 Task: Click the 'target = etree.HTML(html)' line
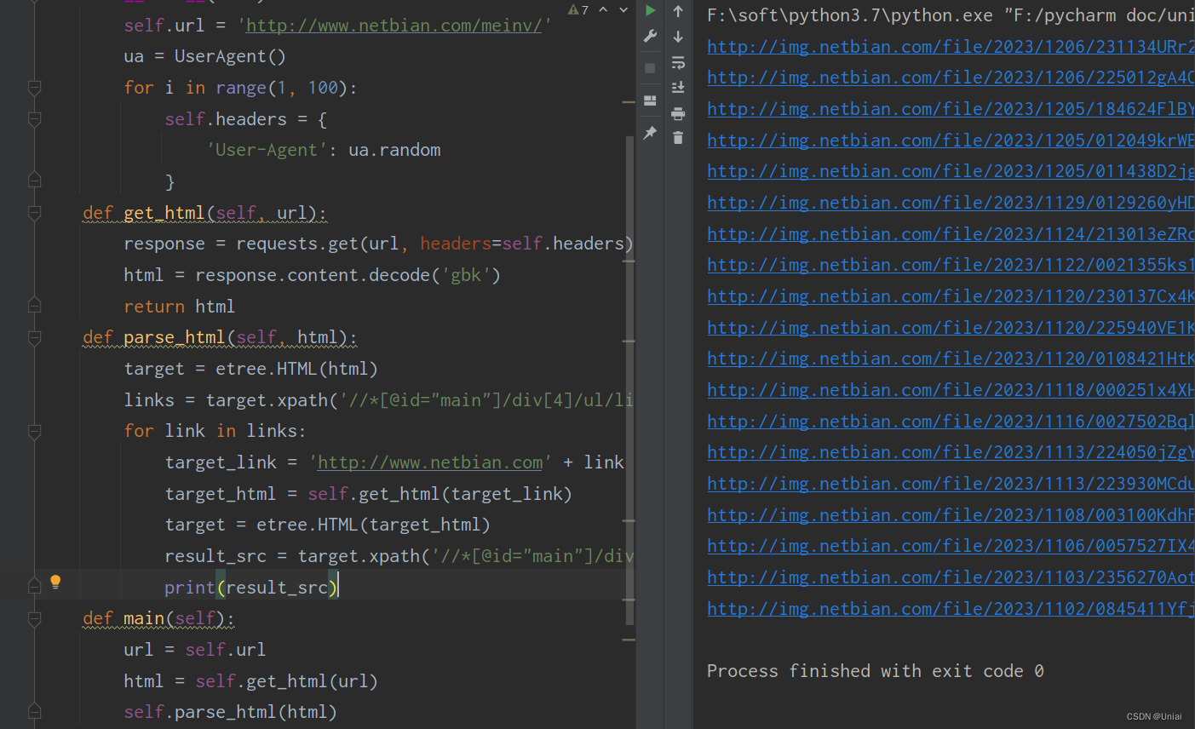click(250, 369)
